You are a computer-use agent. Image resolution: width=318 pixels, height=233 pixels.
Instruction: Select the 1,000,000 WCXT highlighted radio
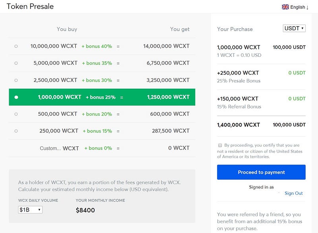16,97
